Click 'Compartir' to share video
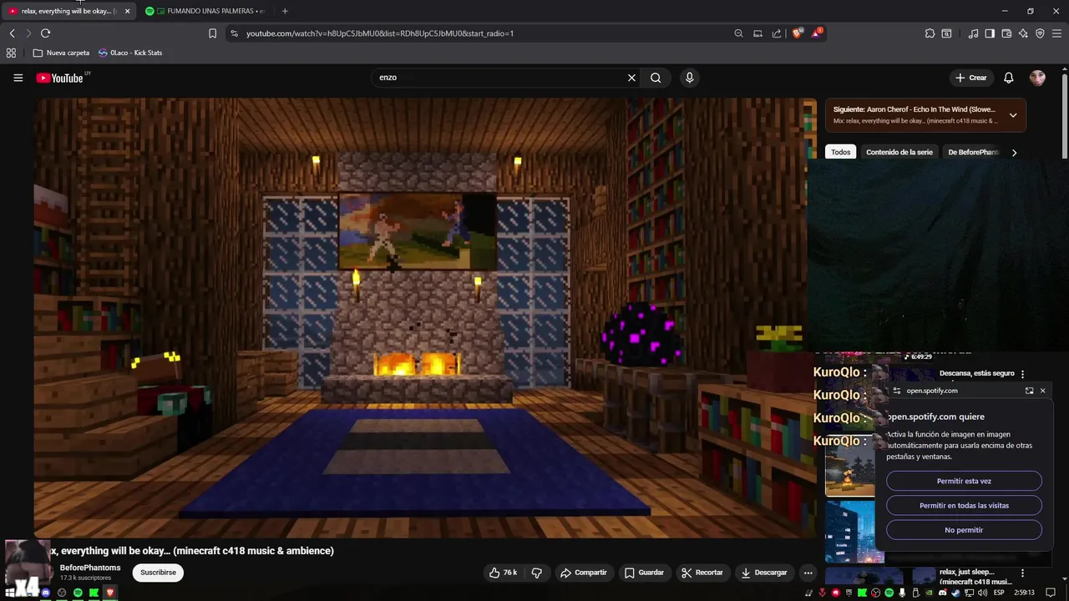This screenshot has height=601, width=1069. [584, 573]
